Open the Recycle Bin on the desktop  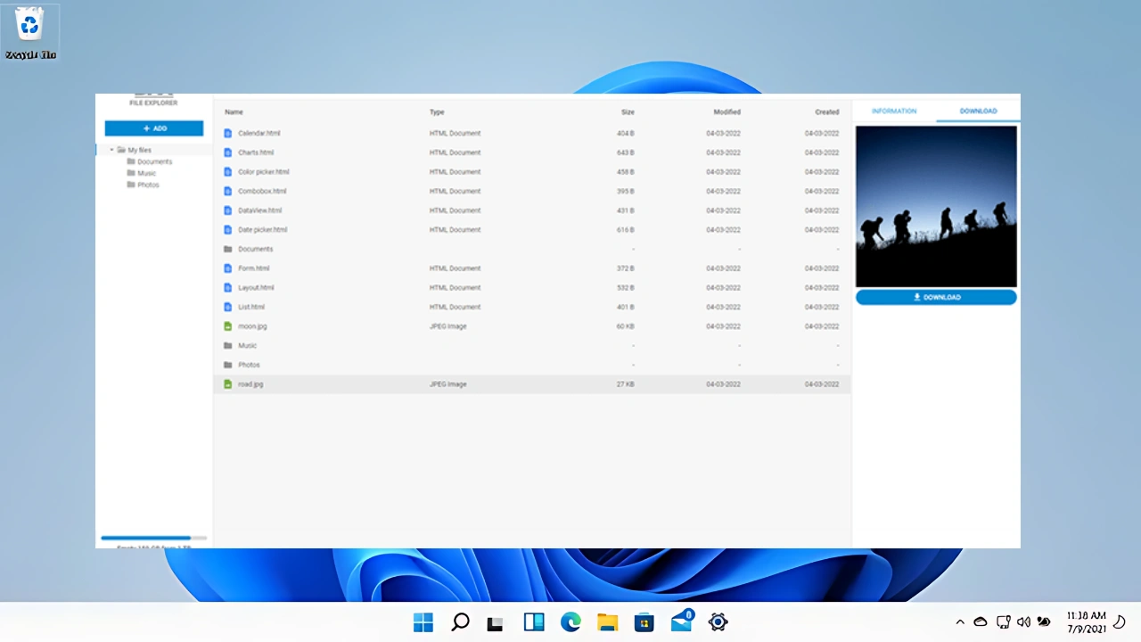click(30, 32)
